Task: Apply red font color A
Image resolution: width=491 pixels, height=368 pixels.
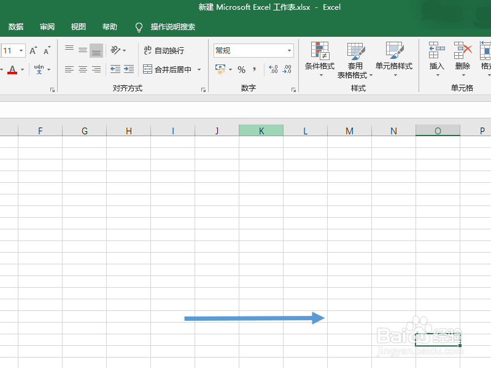Action: [12, 69]
